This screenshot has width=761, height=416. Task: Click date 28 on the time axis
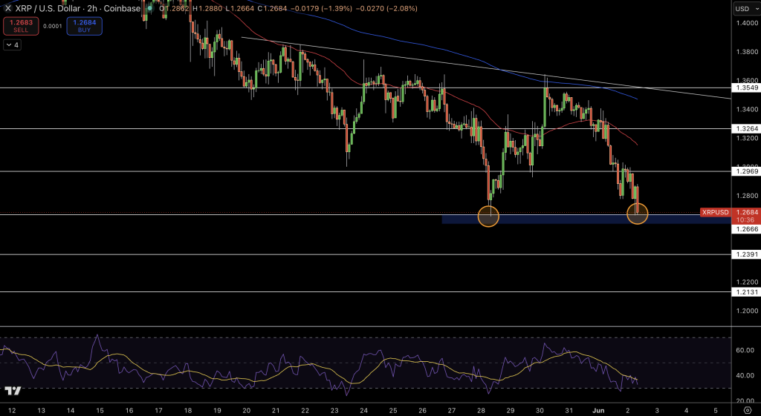pyautogui.click(x=481, y=410)
